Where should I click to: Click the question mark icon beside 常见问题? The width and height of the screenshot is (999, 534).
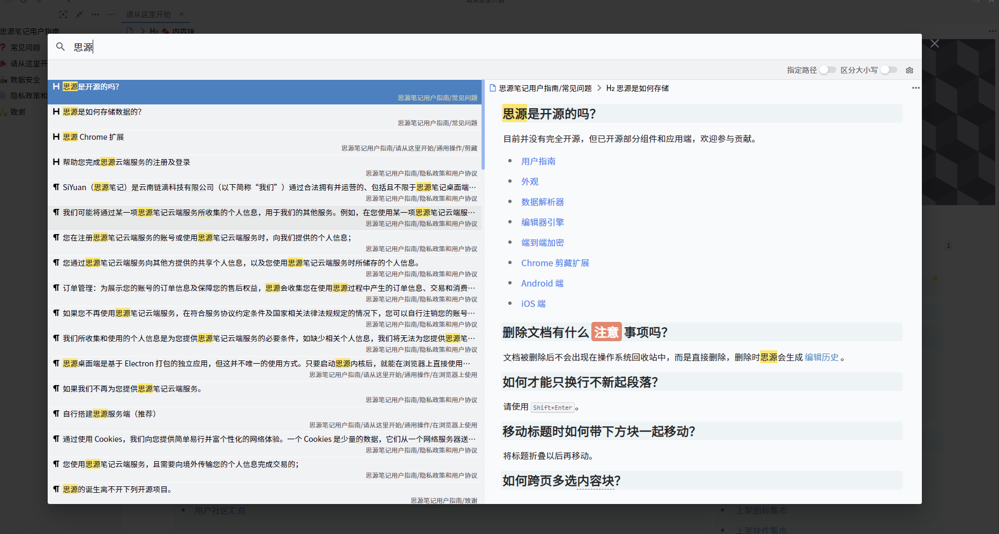pyautogui.click(x=4, y=47)
